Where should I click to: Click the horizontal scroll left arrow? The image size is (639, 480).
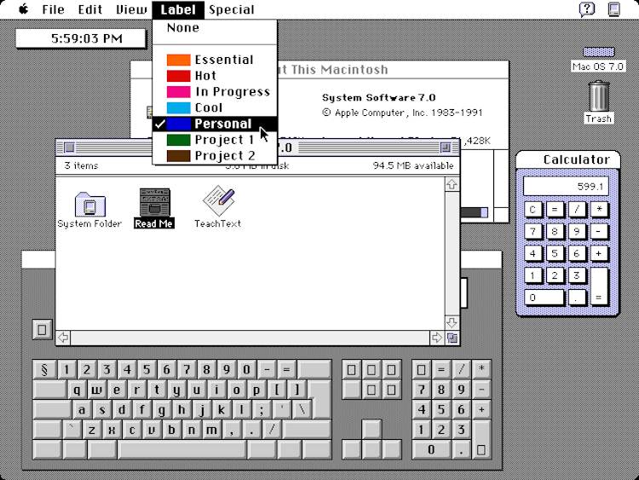point(63,338)
